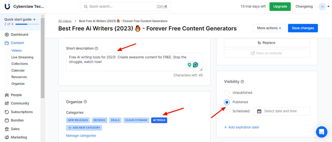This screenshot has width=332, height=142.
Task: Click the green Upgrade button
Action: coord(280,6)
